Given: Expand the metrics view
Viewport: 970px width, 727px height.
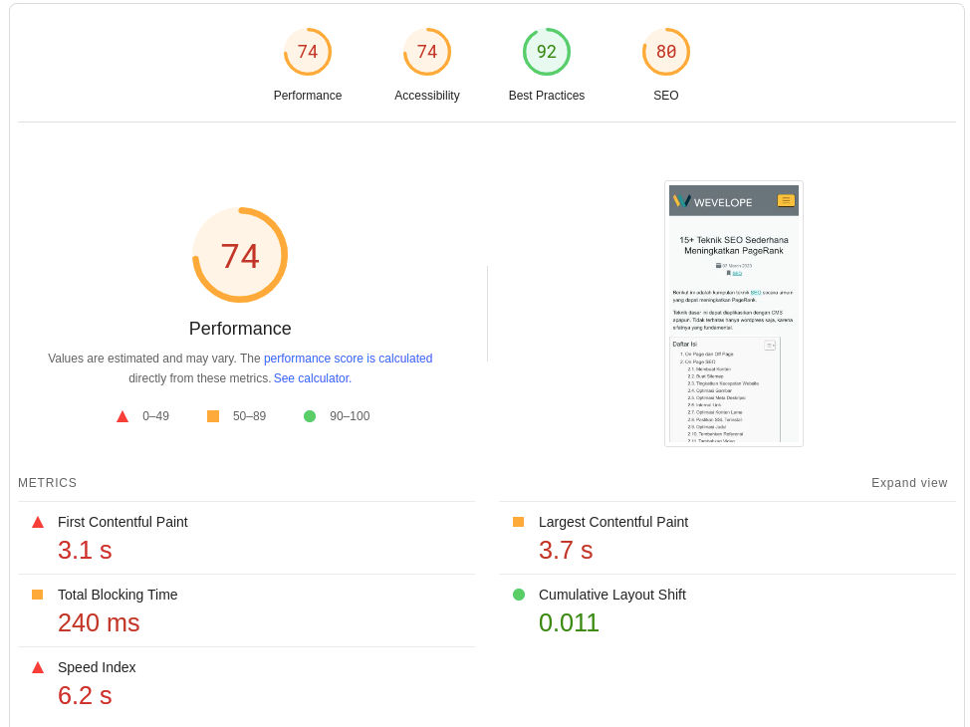Looking at the screenshot, I should pyautogui.click(x=908, y=483).
